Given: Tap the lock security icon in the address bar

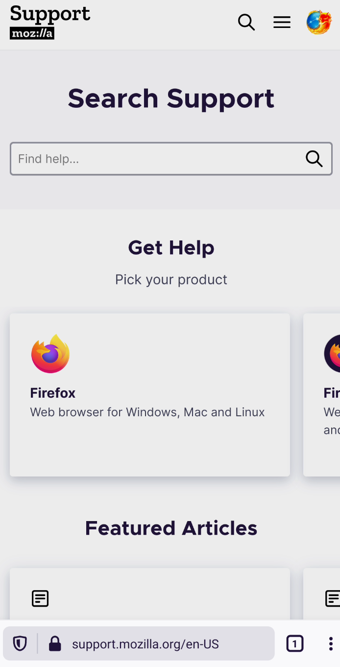Looking at the screenshot, I should pyautogui.click(x=55, y=643).
